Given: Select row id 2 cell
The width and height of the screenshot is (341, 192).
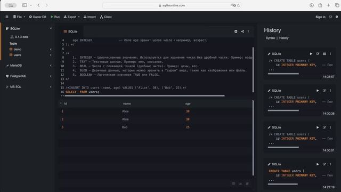Looking at the screenshot, I should point(62,119).
